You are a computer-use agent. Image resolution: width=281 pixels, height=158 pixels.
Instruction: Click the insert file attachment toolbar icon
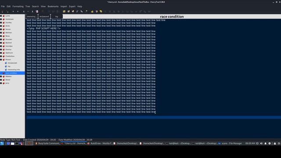[x=77, y=11]
